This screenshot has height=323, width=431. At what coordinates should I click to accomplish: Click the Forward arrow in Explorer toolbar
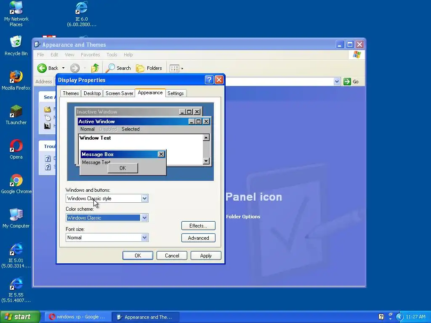[x=75, y=68]
